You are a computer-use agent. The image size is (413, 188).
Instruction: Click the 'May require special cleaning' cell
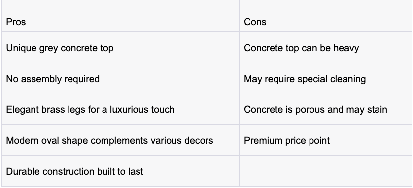(x=325, y=78)
